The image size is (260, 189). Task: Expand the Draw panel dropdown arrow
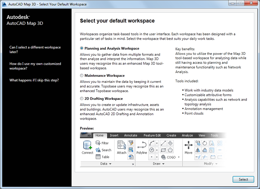click(163, 164)
